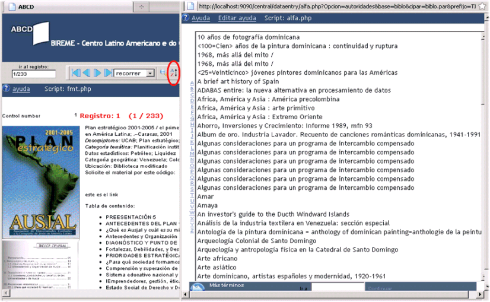This screenshot has width=490, height=302.
Task: Open the 'Ayuda' link in right panel
Action: [x=201, y=18]
